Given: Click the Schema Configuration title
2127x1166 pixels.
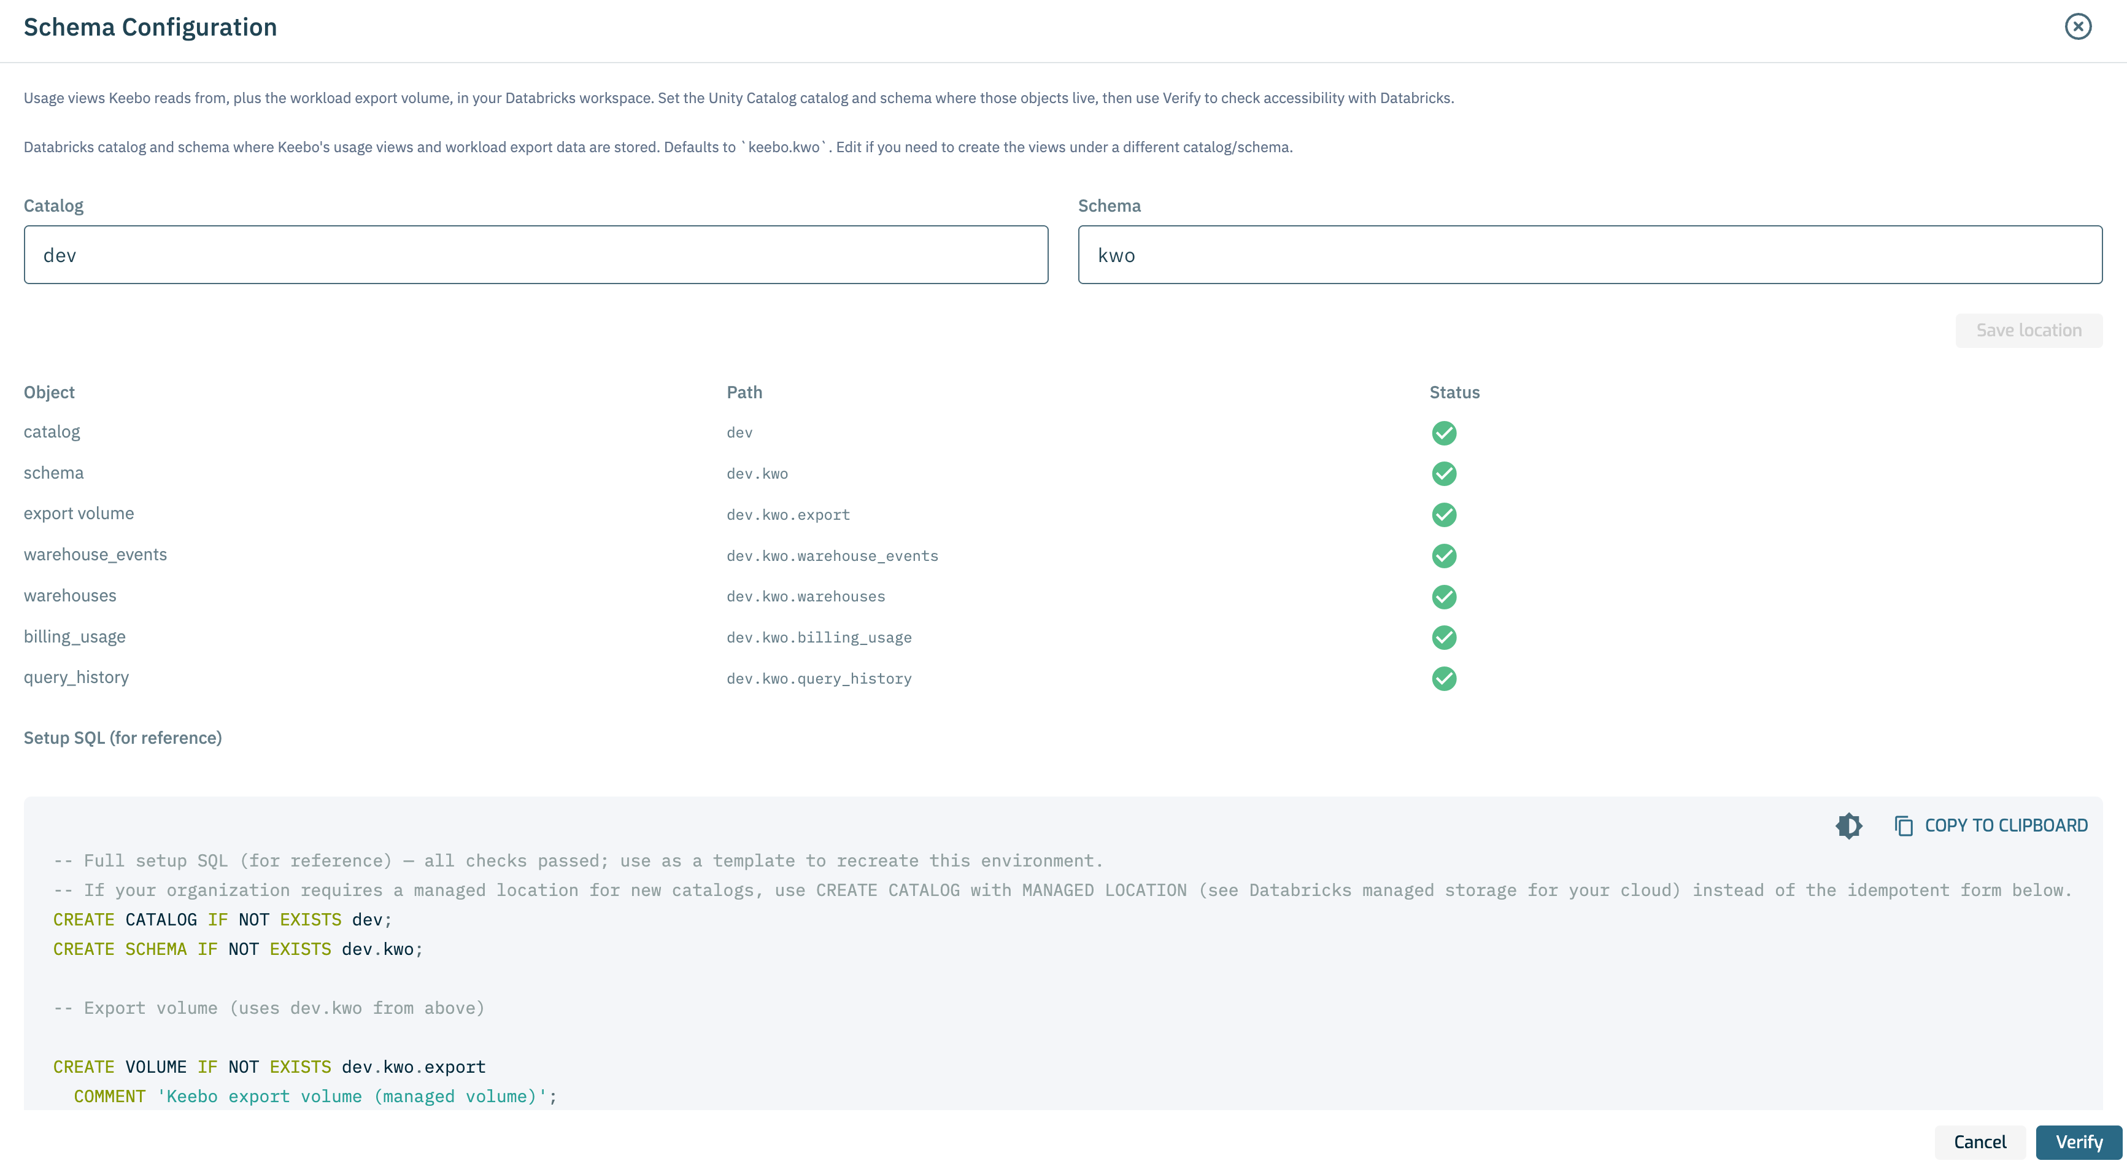Looking at the screenshot, I should 150,27.
